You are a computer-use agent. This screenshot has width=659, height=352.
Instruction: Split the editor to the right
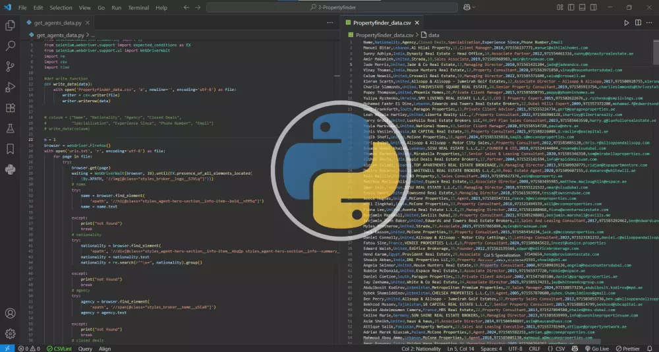tap(638, 22)
